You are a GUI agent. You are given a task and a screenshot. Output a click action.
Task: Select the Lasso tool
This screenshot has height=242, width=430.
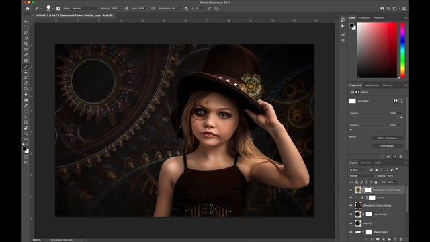click(x=26, y=32)
